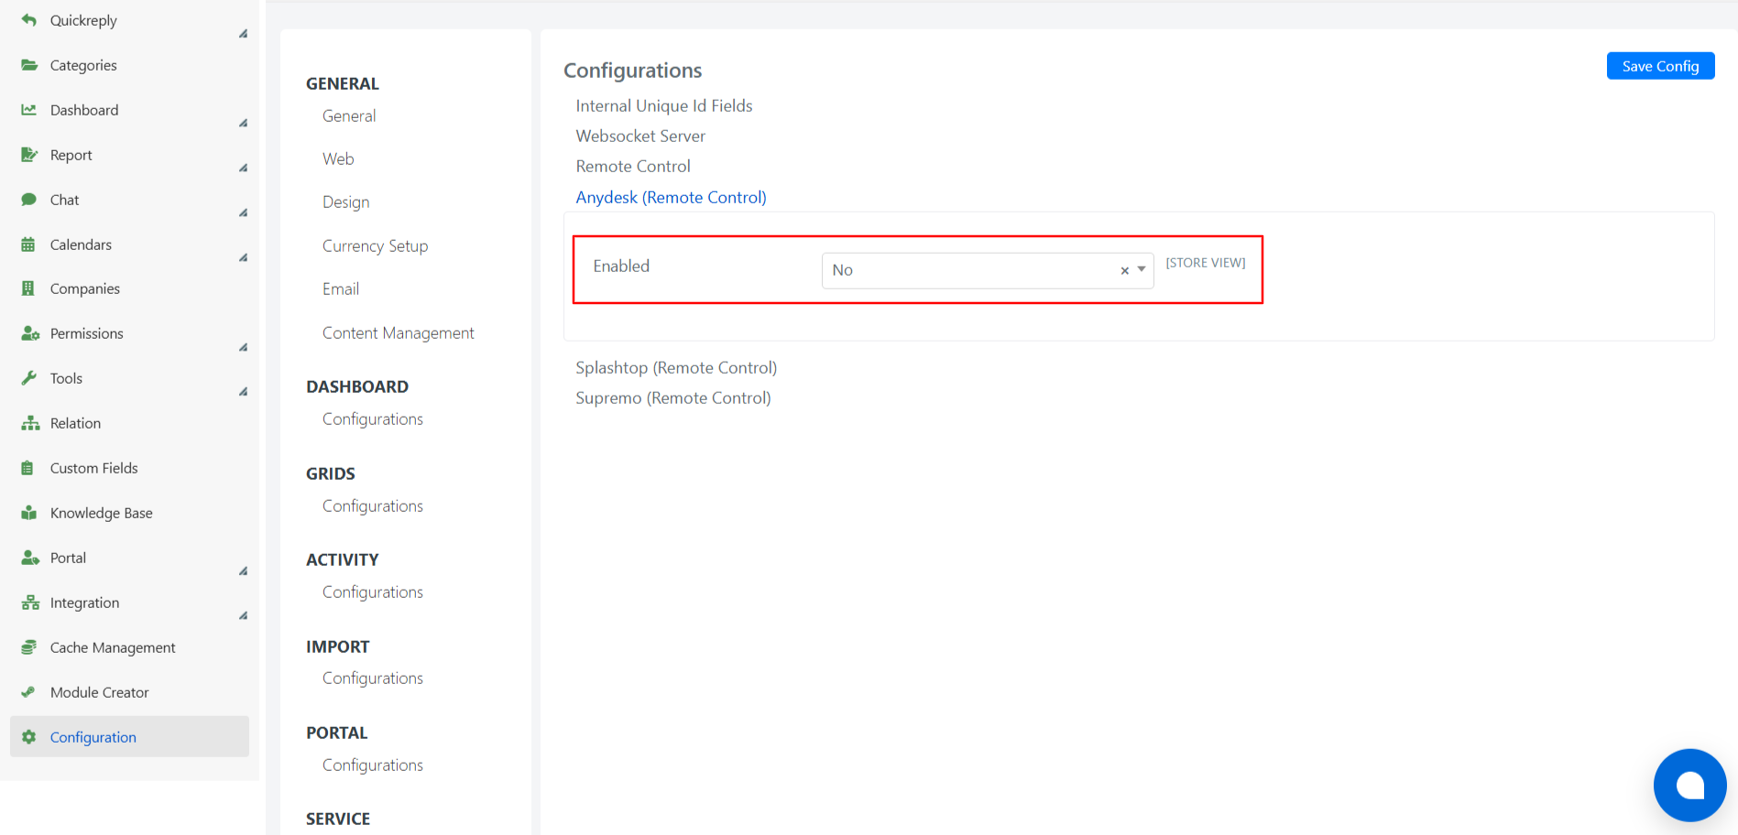Screen dimensions: 1738x835
Task: Clear the Enabled field with the x icon
Action: pyautogui.click(x=1124, y=271)
